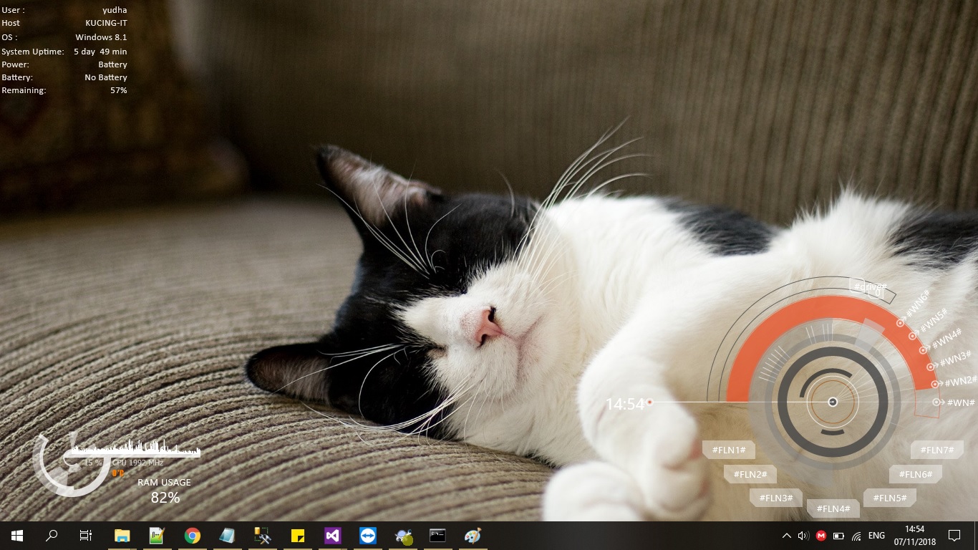Open File Explorer from the taskbar

122,535
